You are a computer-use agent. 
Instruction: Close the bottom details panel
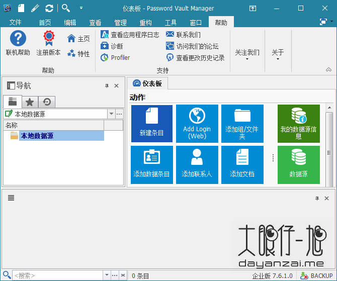coord(326,198)
